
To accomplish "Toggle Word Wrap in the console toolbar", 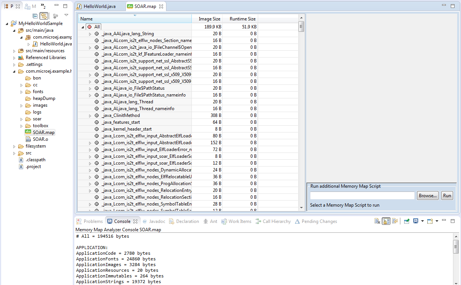I will [x=395, y=221].
